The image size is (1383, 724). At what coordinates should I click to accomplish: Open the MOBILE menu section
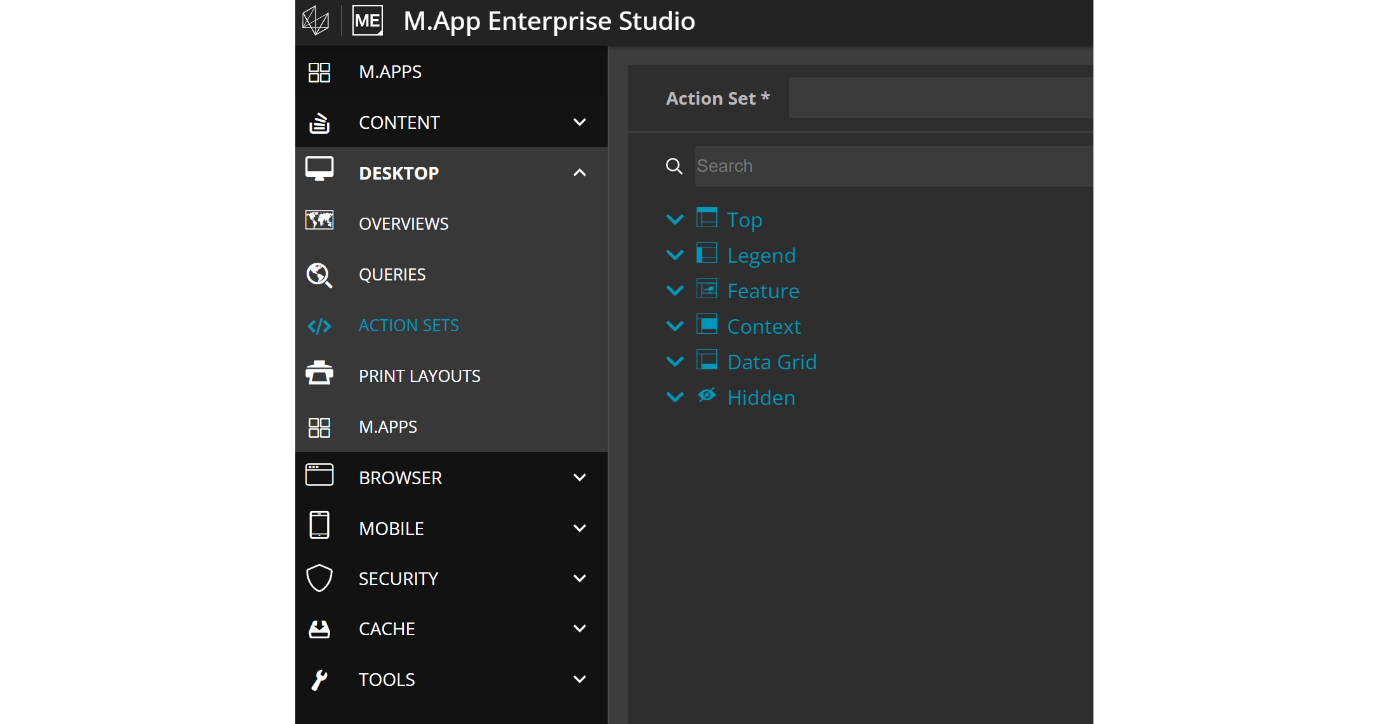click(x=391, y=529)
